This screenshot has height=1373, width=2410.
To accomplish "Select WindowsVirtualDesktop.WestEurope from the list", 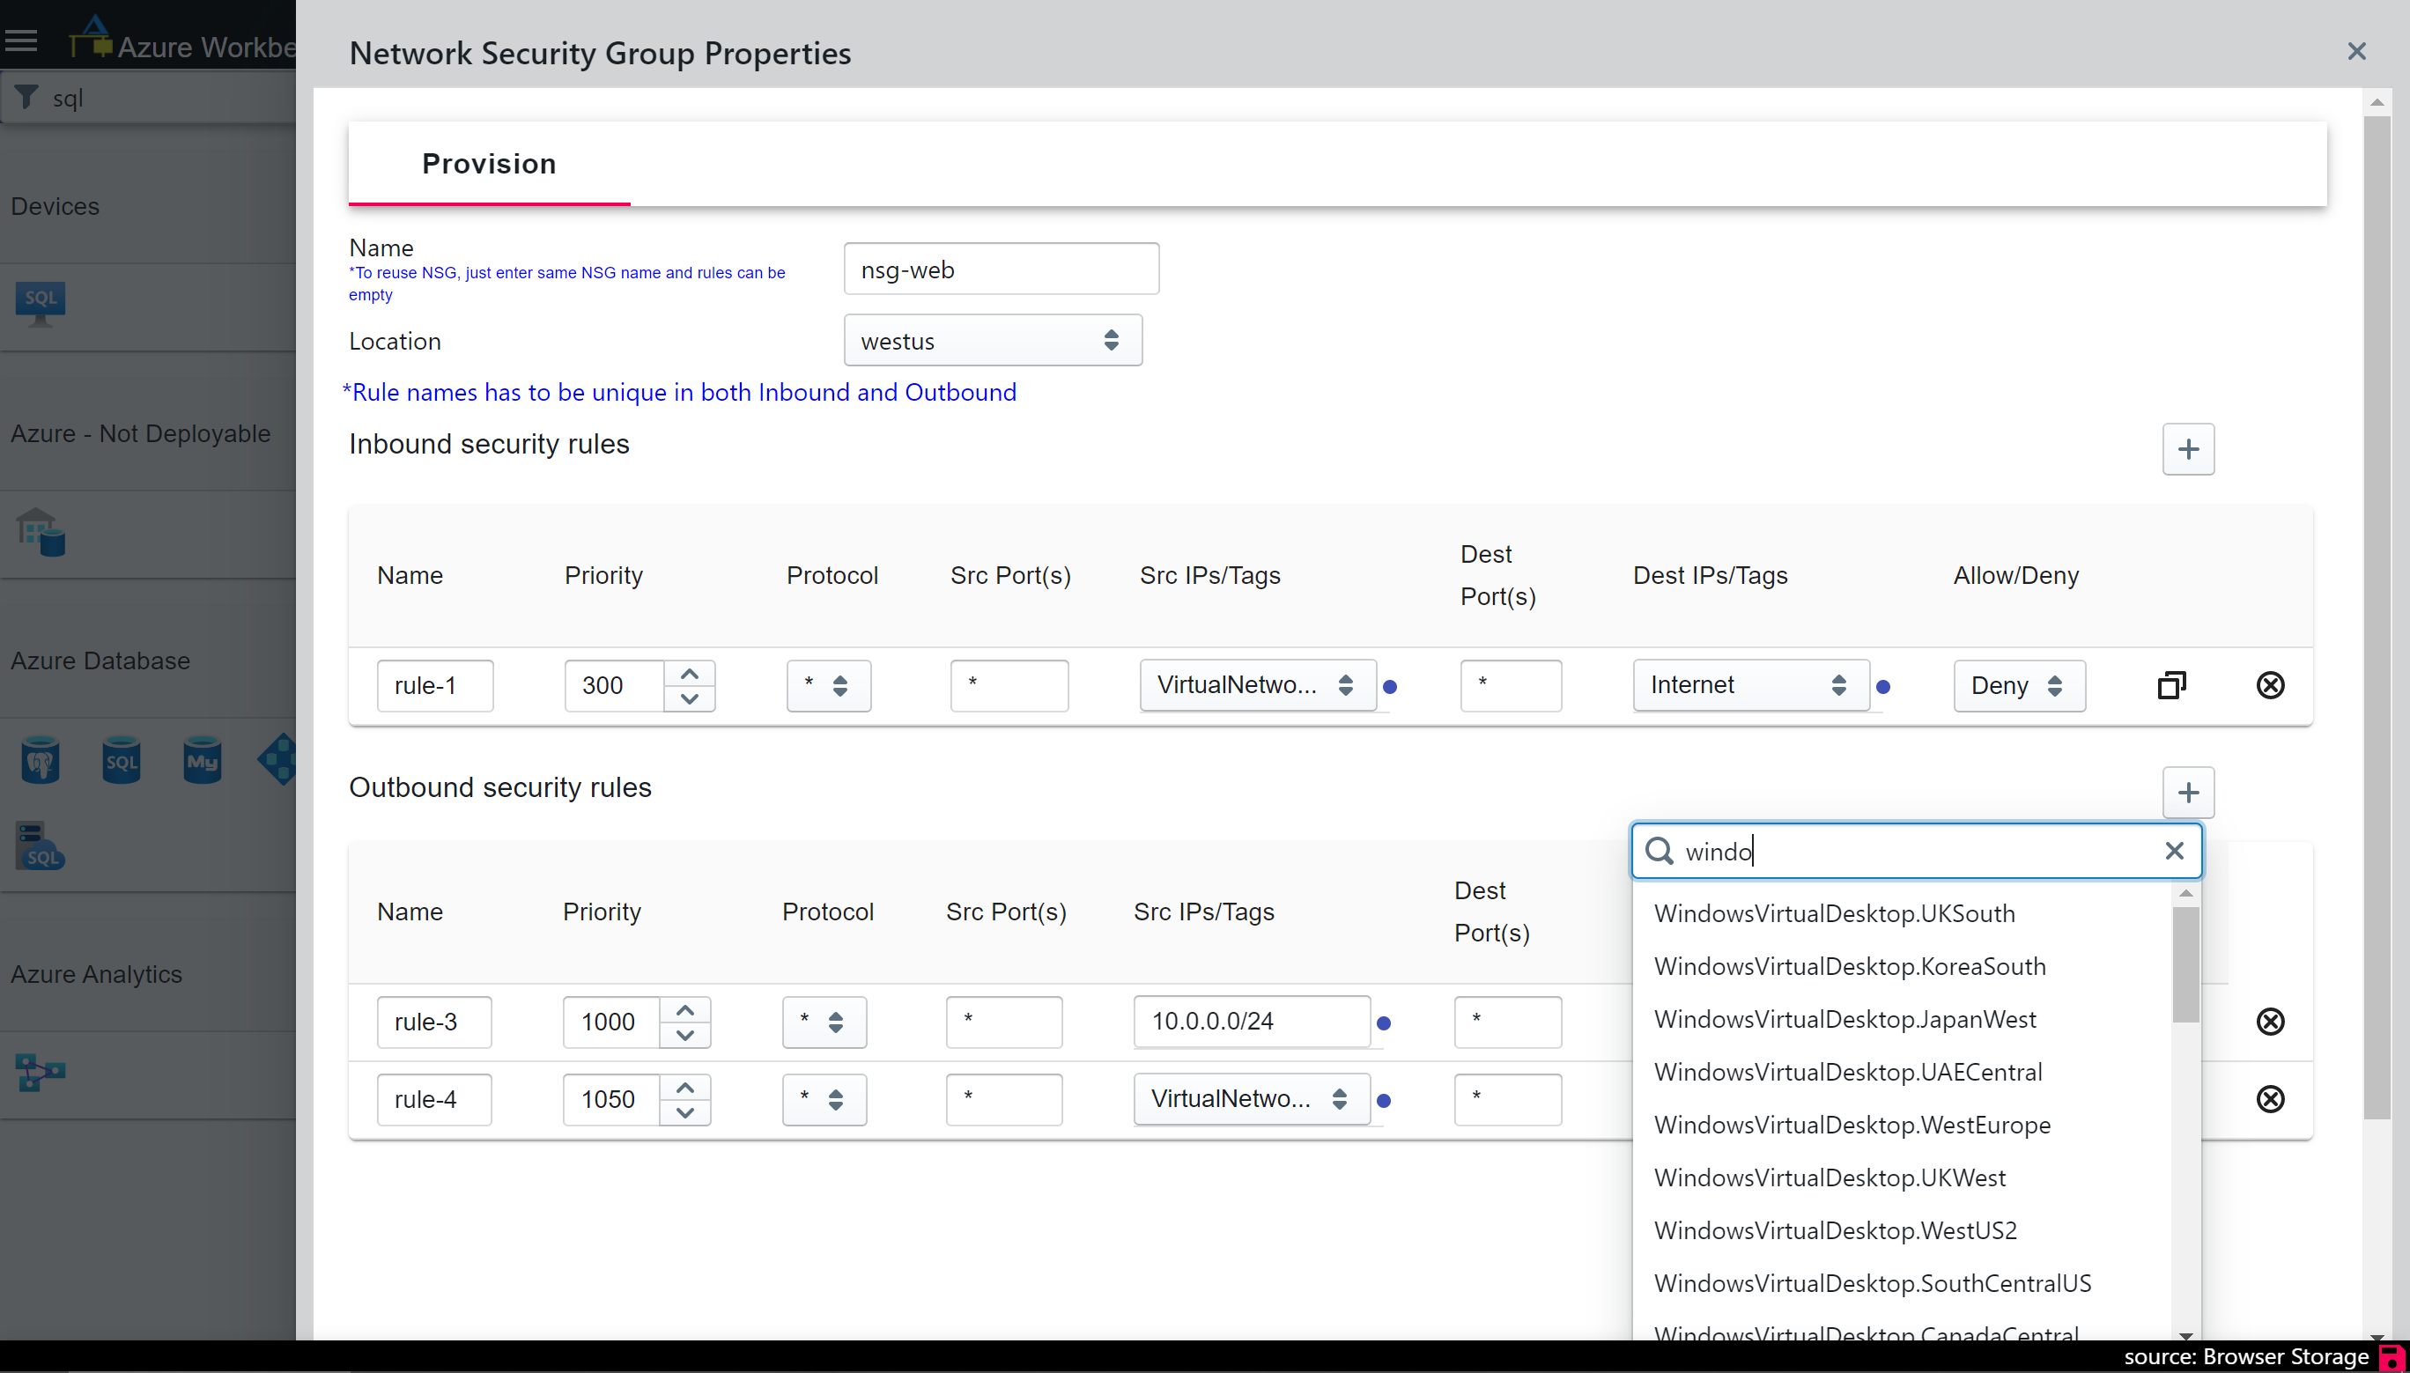I will pyautogui.click(x=1852, y=1125).
